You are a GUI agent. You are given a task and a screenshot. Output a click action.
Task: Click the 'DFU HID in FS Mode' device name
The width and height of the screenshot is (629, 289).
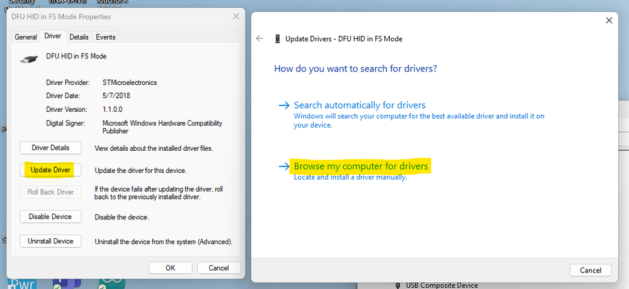pyautogui.click(x=76, y=57)
